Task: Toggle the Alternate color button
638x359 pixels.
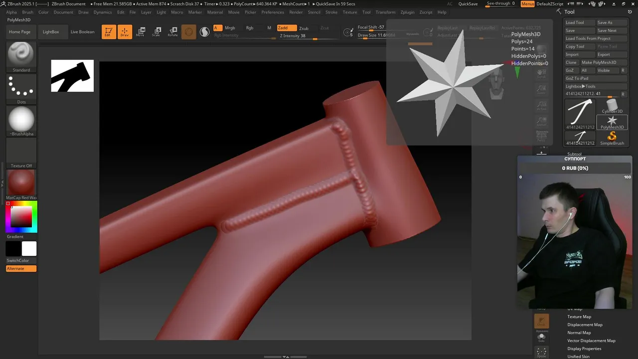Action: (x=21, y=269)
